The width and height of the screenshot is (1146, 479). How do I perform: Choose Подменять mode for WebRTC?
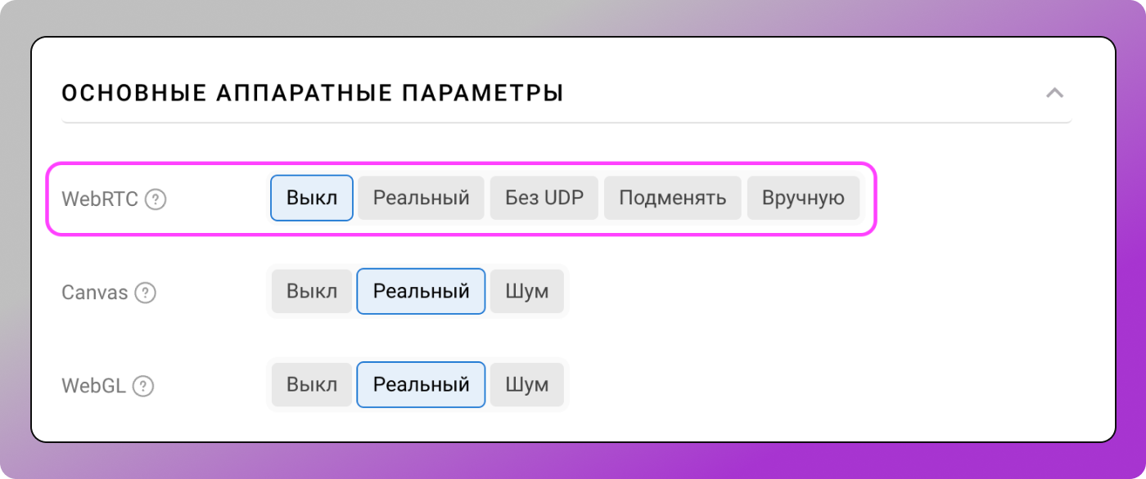(672, 198)
